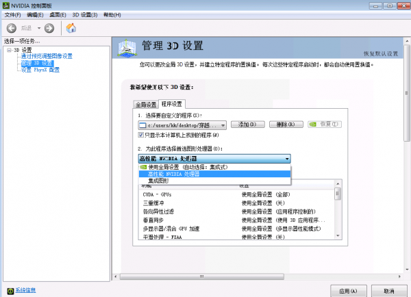Open the 帮助(H) menu
Screen dimensions: 411x297
coord(112,15)
